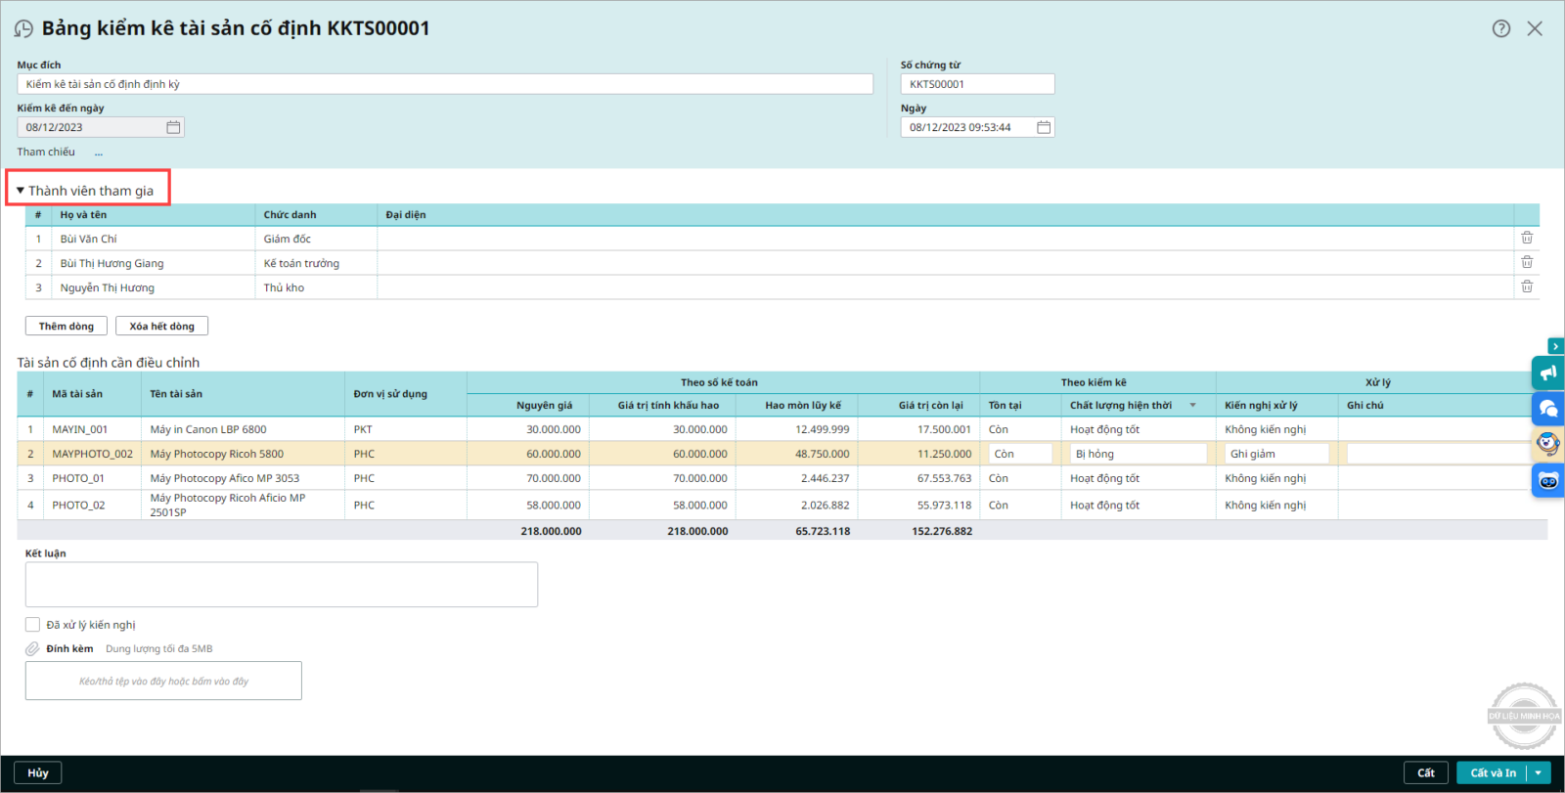Click Đại diện cell of Nguyễn Thị Hương
The image size is (1565, 793).
945,287
